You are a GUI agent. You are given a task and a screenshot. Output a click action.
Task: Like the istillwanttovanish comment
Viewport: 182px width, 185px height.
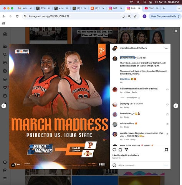click(167, 89)
